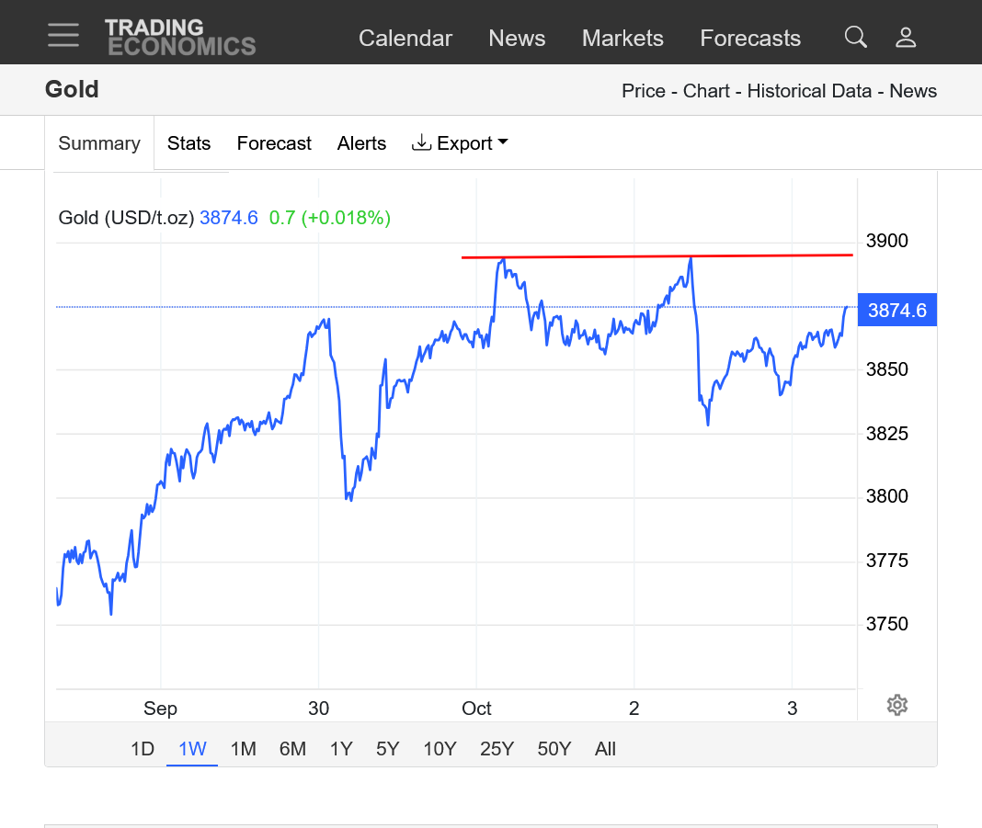Open the user account icon

click(906, 37)
